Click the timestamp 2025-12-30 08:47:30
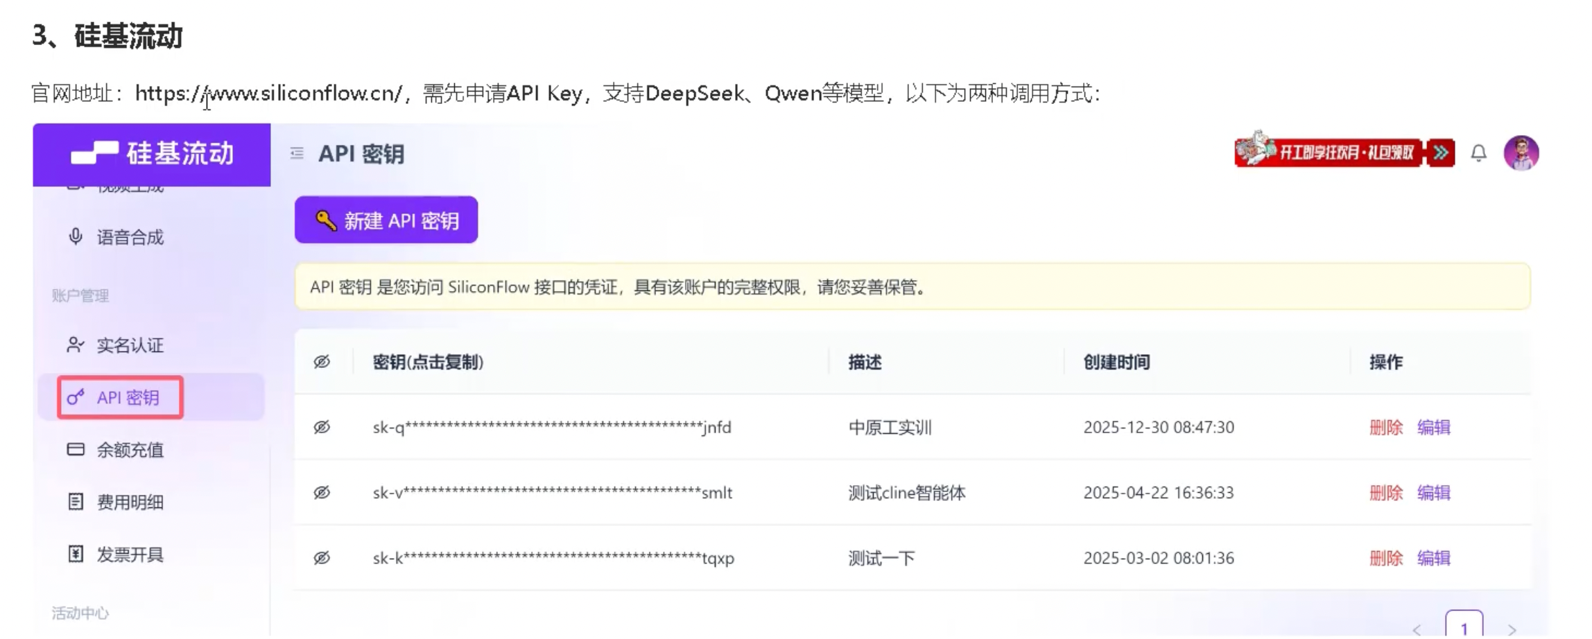The image size is (1592, 639). pyautogui.click(x=1159, y=427)
